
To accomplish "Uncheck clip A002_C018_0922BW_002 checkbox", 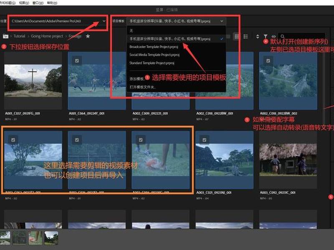I will (268, 61).
